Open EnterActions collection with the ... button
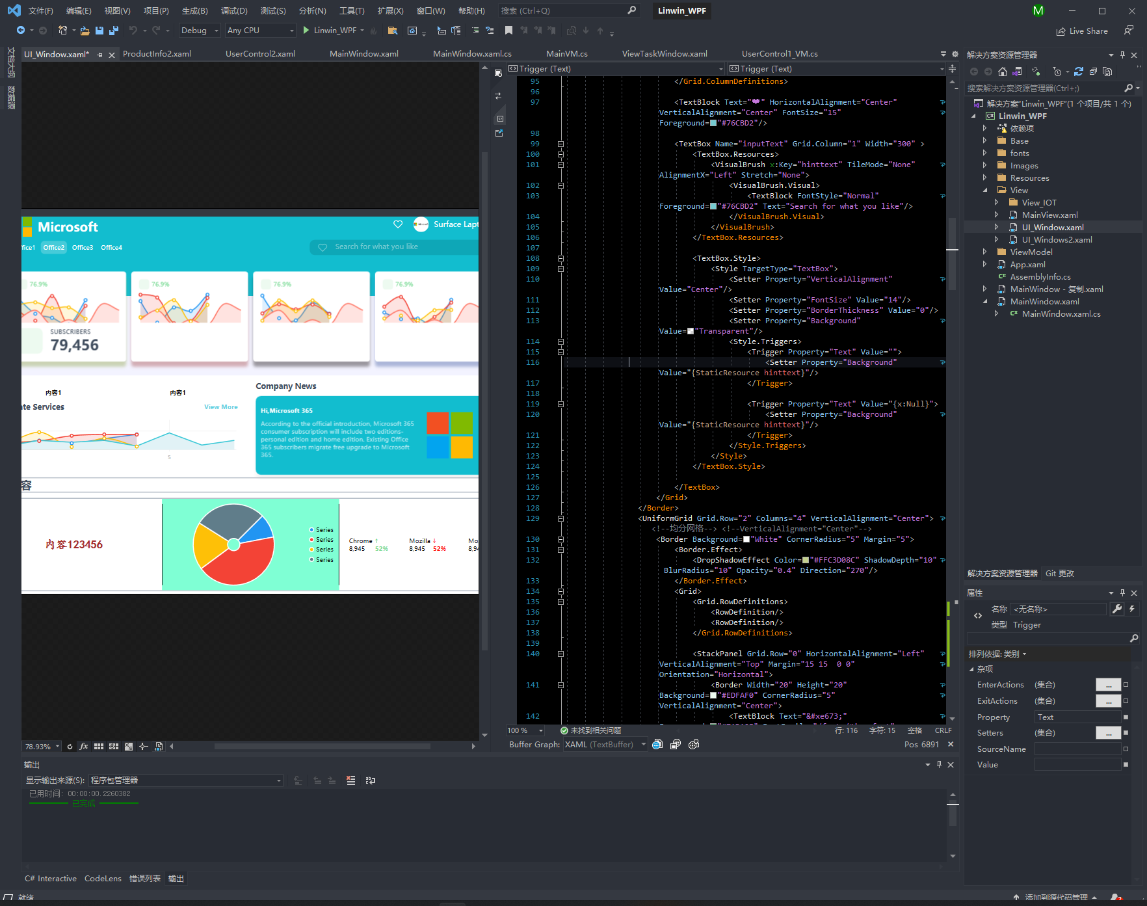Screen dimensions: 1147x906 [1109, 684]
